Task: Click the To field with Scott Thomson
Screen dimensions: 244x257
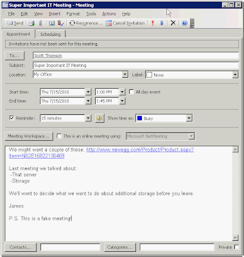Action: [x=136, y=56]
